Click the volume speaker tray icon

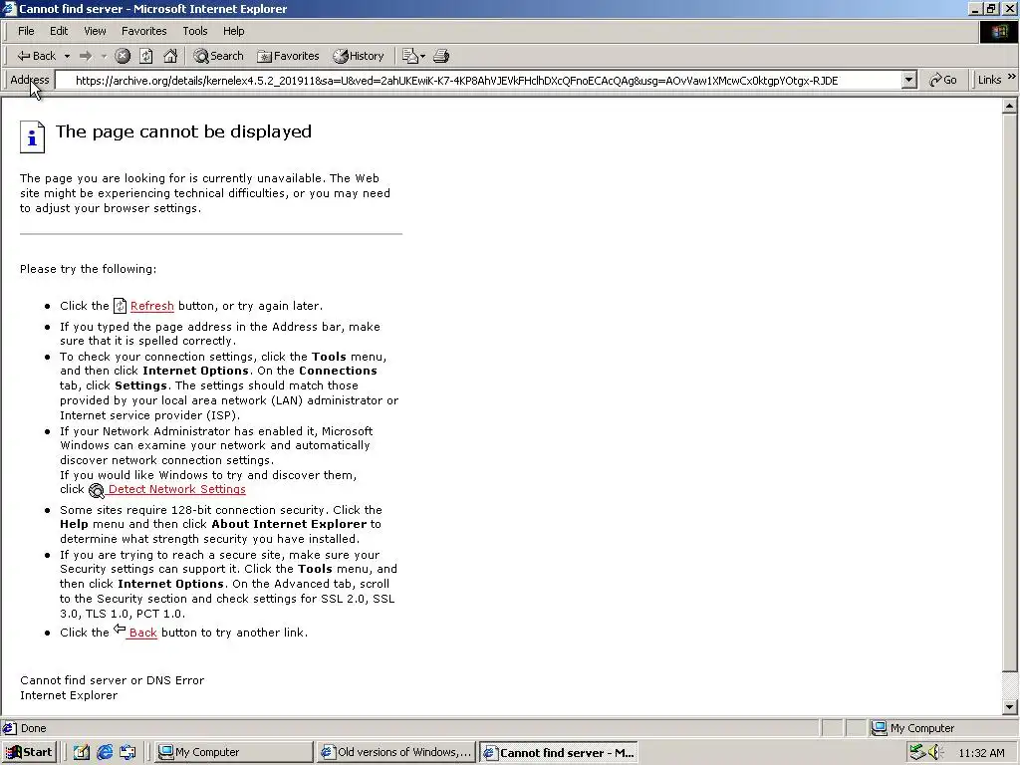(935, 753)
